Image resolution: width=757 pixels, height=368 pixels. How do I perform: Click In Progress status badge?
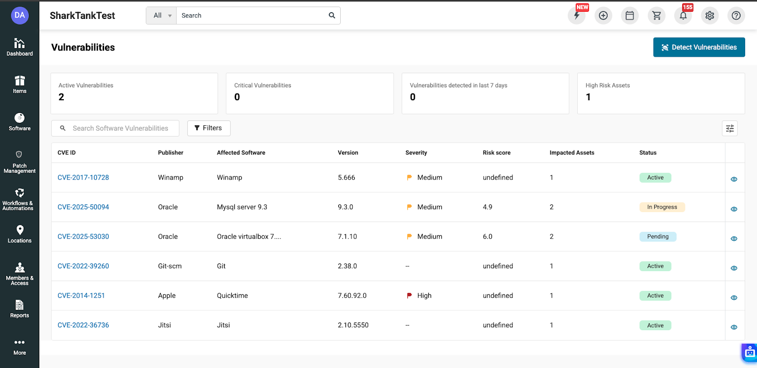662,207
